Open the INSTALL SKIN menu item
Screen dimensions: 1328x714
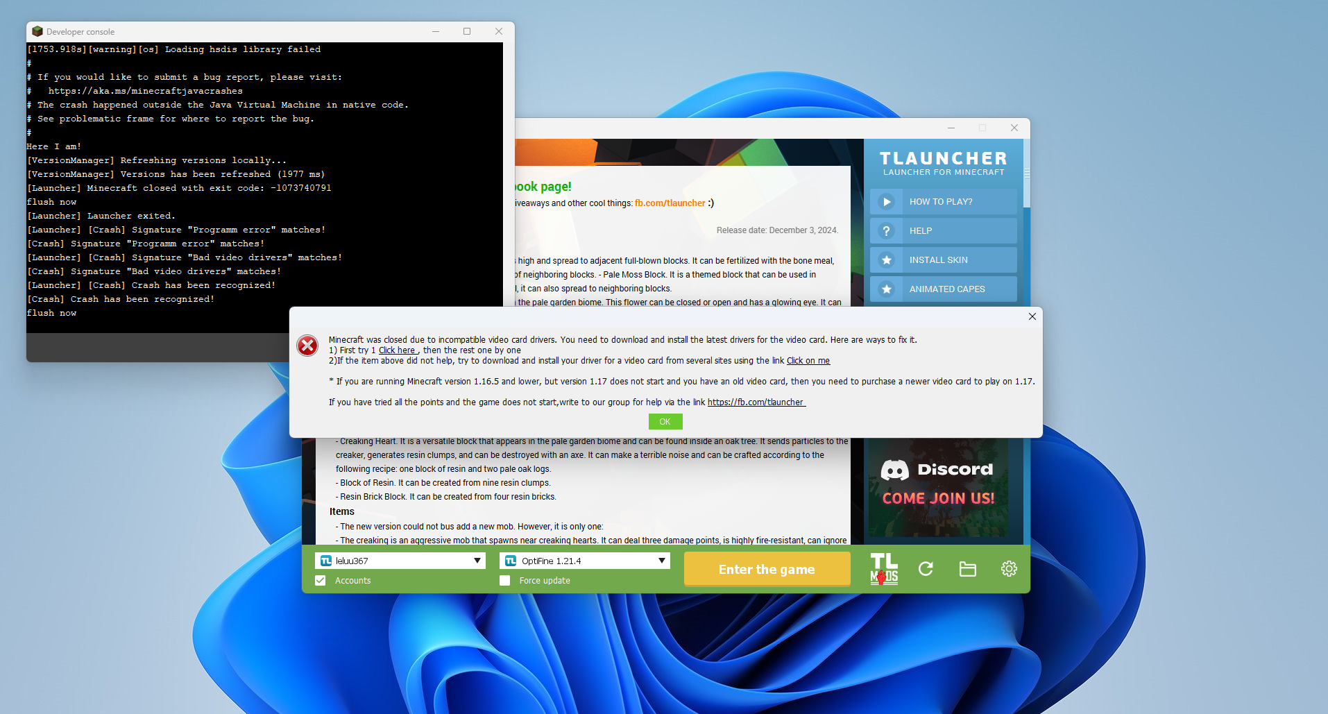coord(944,260)
